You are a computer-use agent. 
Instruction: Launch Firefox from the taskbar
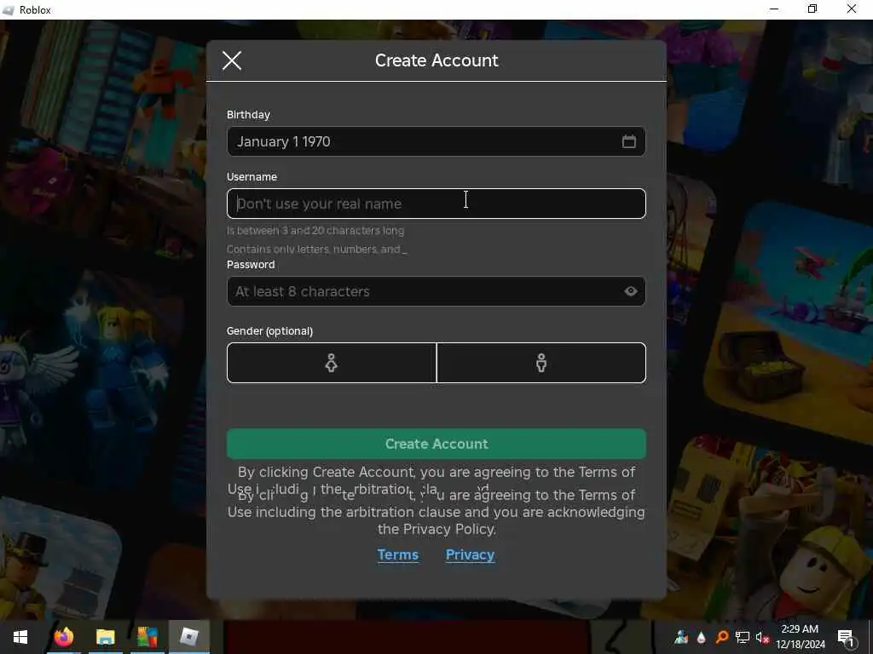pyautogui.click(x=64, y=637)
